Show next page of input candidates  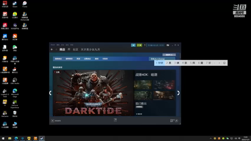coord(219,63)
